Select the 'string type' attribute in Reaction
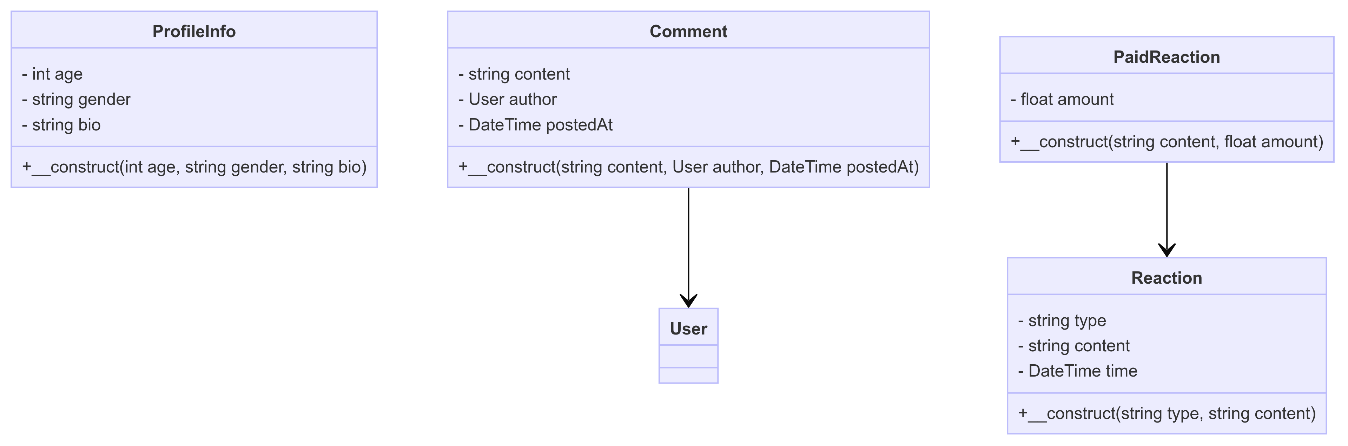This screenshot has width=1348, height=446. coord(1062,320)
